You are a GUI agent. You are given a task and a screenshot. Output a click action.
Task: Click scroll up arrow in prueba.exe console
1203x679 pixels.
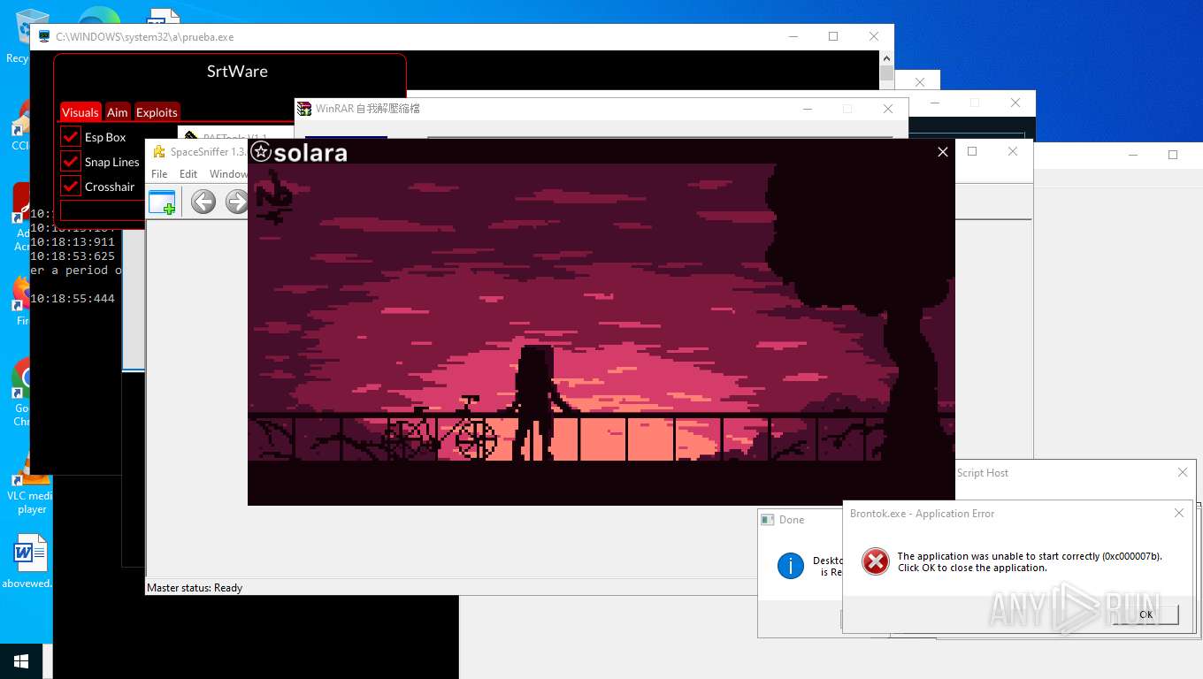[887, 59]
